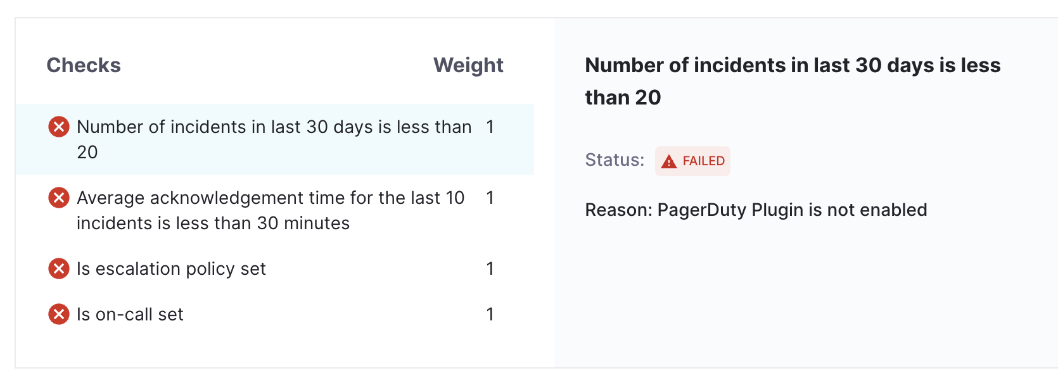Image resolution: width=1058 pixels, height=385 pixels.
Task: Click the failed icon next to acknowledgement time check
Action: tap(59, 198)
